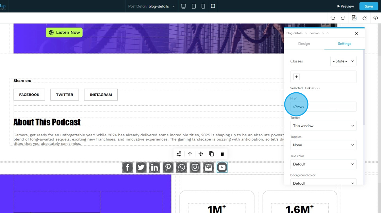Open the Toggles None dropdown
This screenshot has height=213, width=381.
(324, 145)
